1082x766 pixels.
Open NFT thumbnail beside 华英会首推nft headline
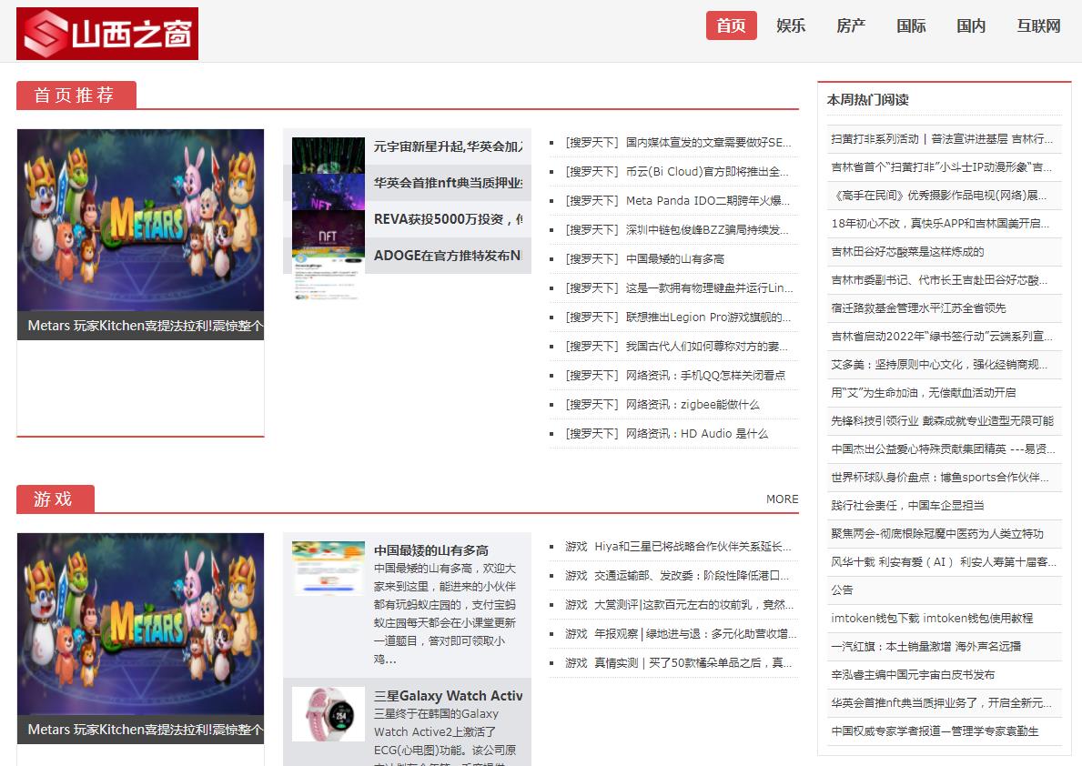pyautogui.click(x=329, y=192)
